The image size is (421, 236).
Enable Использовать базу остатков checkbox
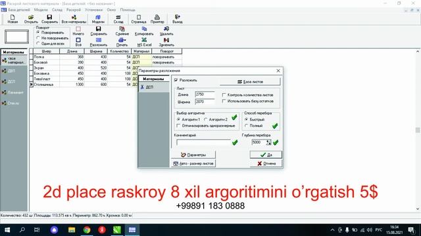click(224, 101)
